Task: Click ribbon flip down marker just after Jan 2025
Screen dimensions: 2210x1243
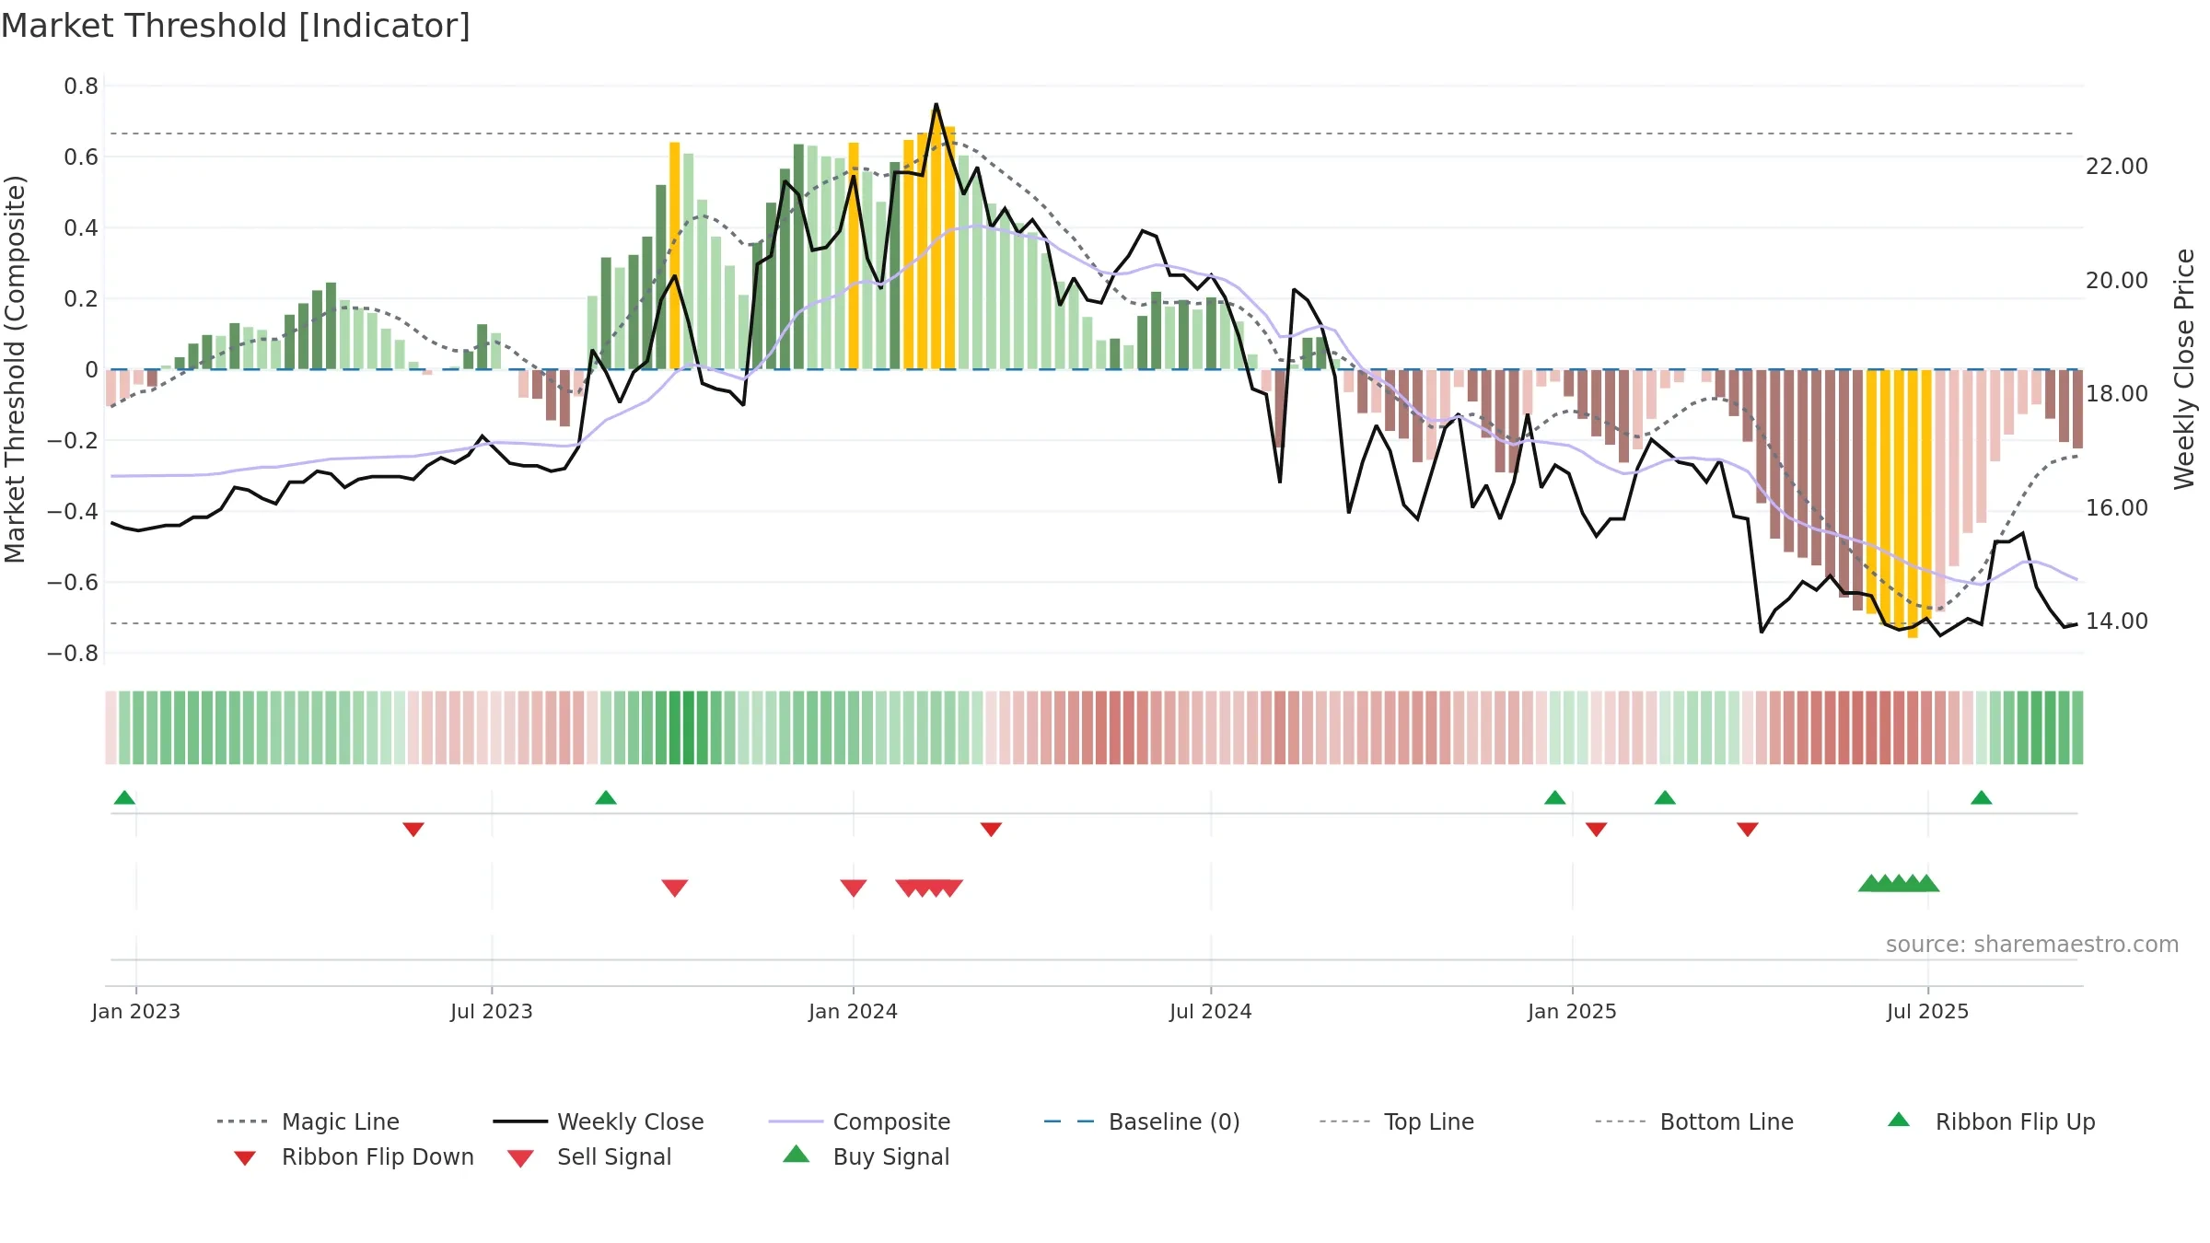Action: coord(1597,830)
